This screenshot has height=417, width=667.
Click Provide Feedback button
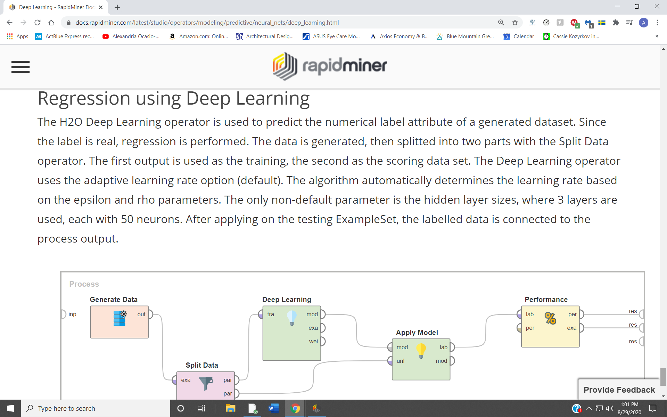coord(619,390)
